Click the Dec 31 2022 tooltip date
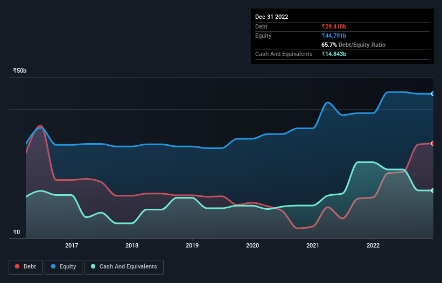 [x=272, y=17]
